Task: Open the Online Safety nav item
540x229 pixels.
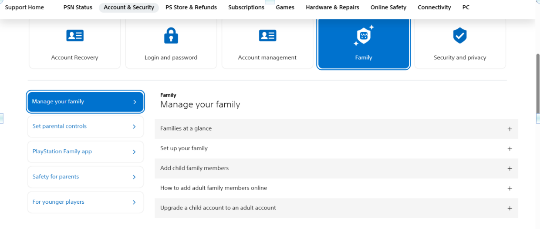Action: 388,7
